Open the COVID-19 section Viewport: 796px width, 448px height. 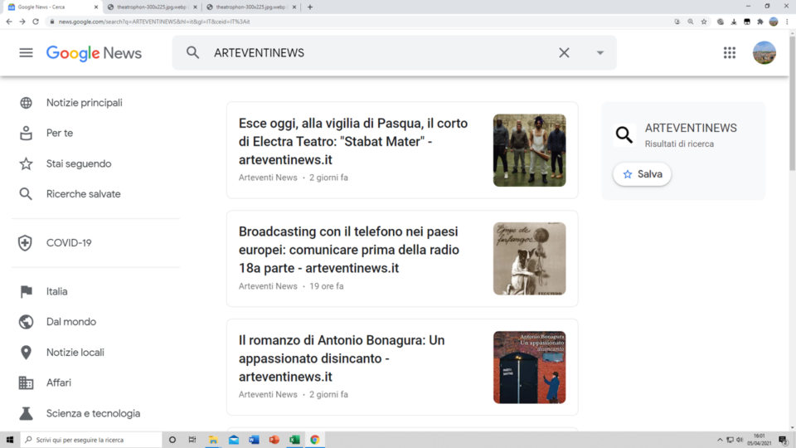[x=69, y=243]
